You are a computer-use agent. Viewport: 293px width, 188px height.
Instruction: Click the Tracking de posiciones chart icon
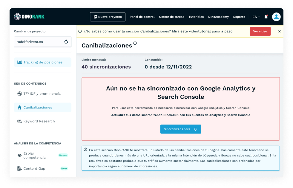coord(19,62)
